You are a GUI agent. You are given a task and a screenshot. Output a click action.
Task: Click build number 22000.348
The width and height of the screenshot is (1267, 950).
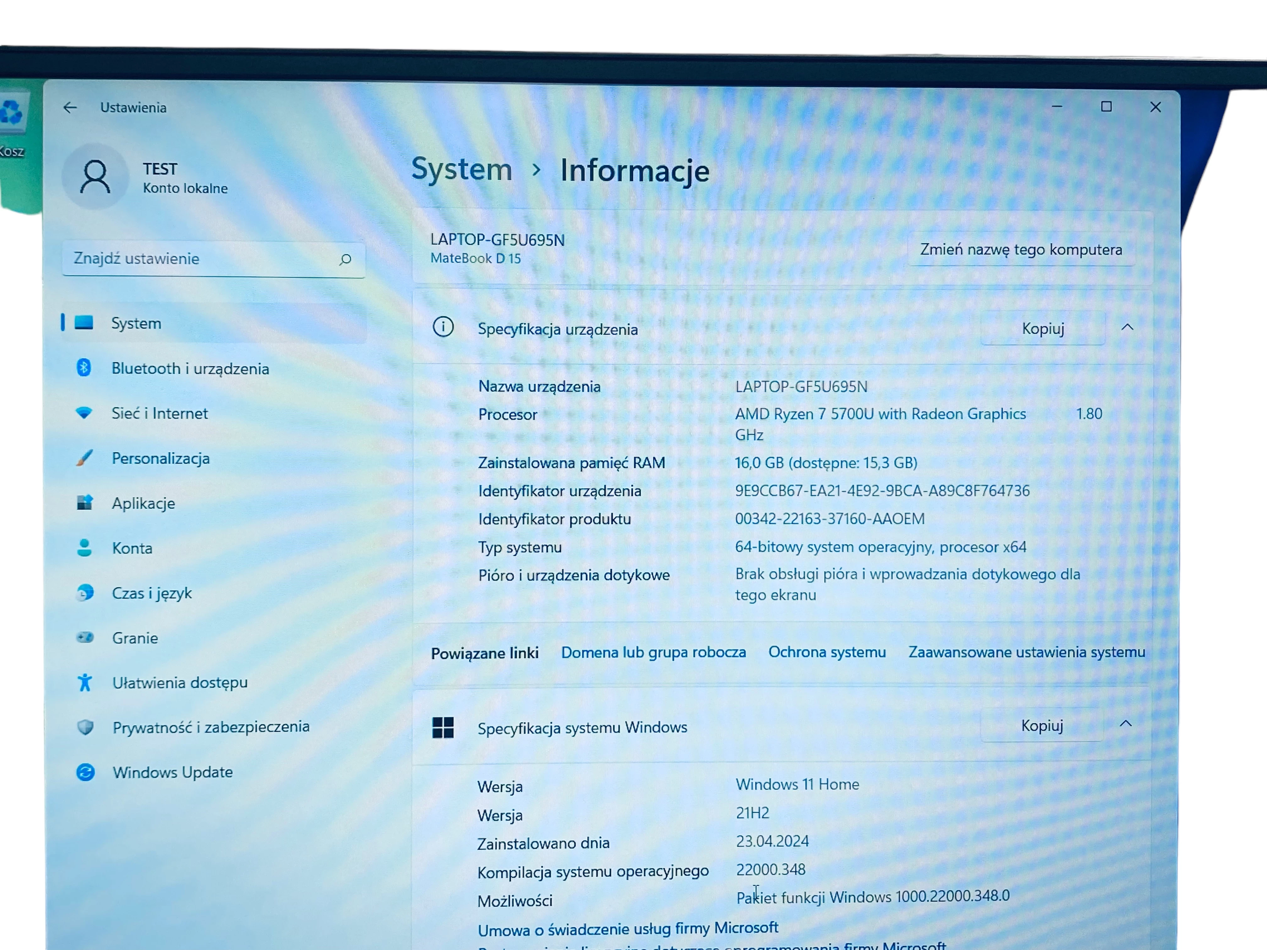click(x=771, y=869)
